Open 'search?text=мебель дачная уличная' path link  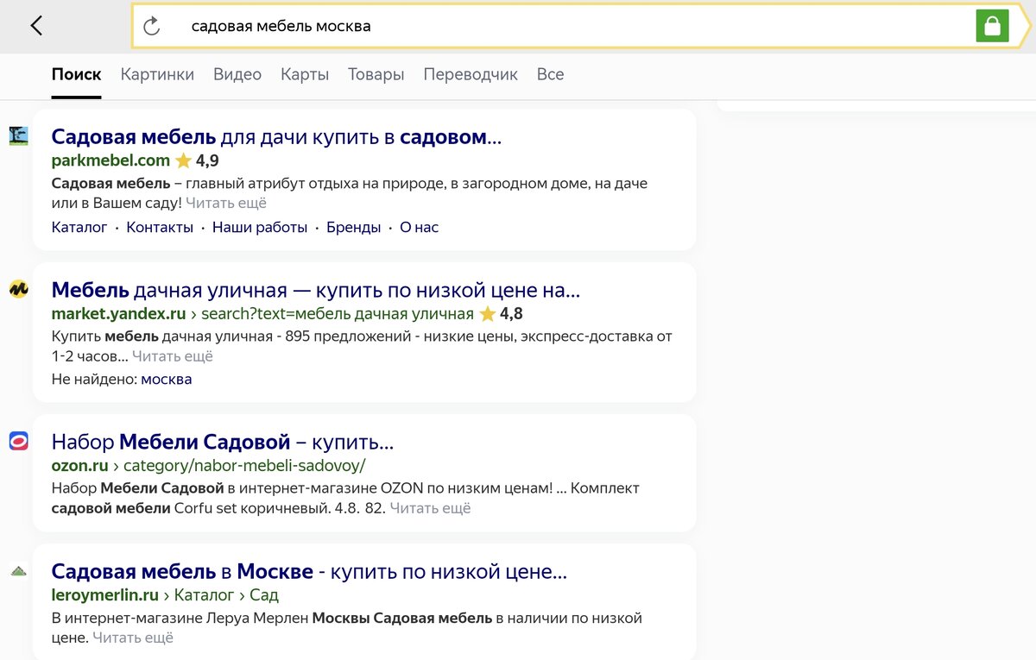tap(338, 314)
